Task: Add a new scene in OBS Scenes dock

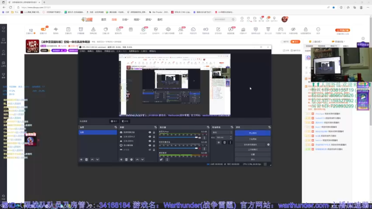Action: (x=81, y=160)
